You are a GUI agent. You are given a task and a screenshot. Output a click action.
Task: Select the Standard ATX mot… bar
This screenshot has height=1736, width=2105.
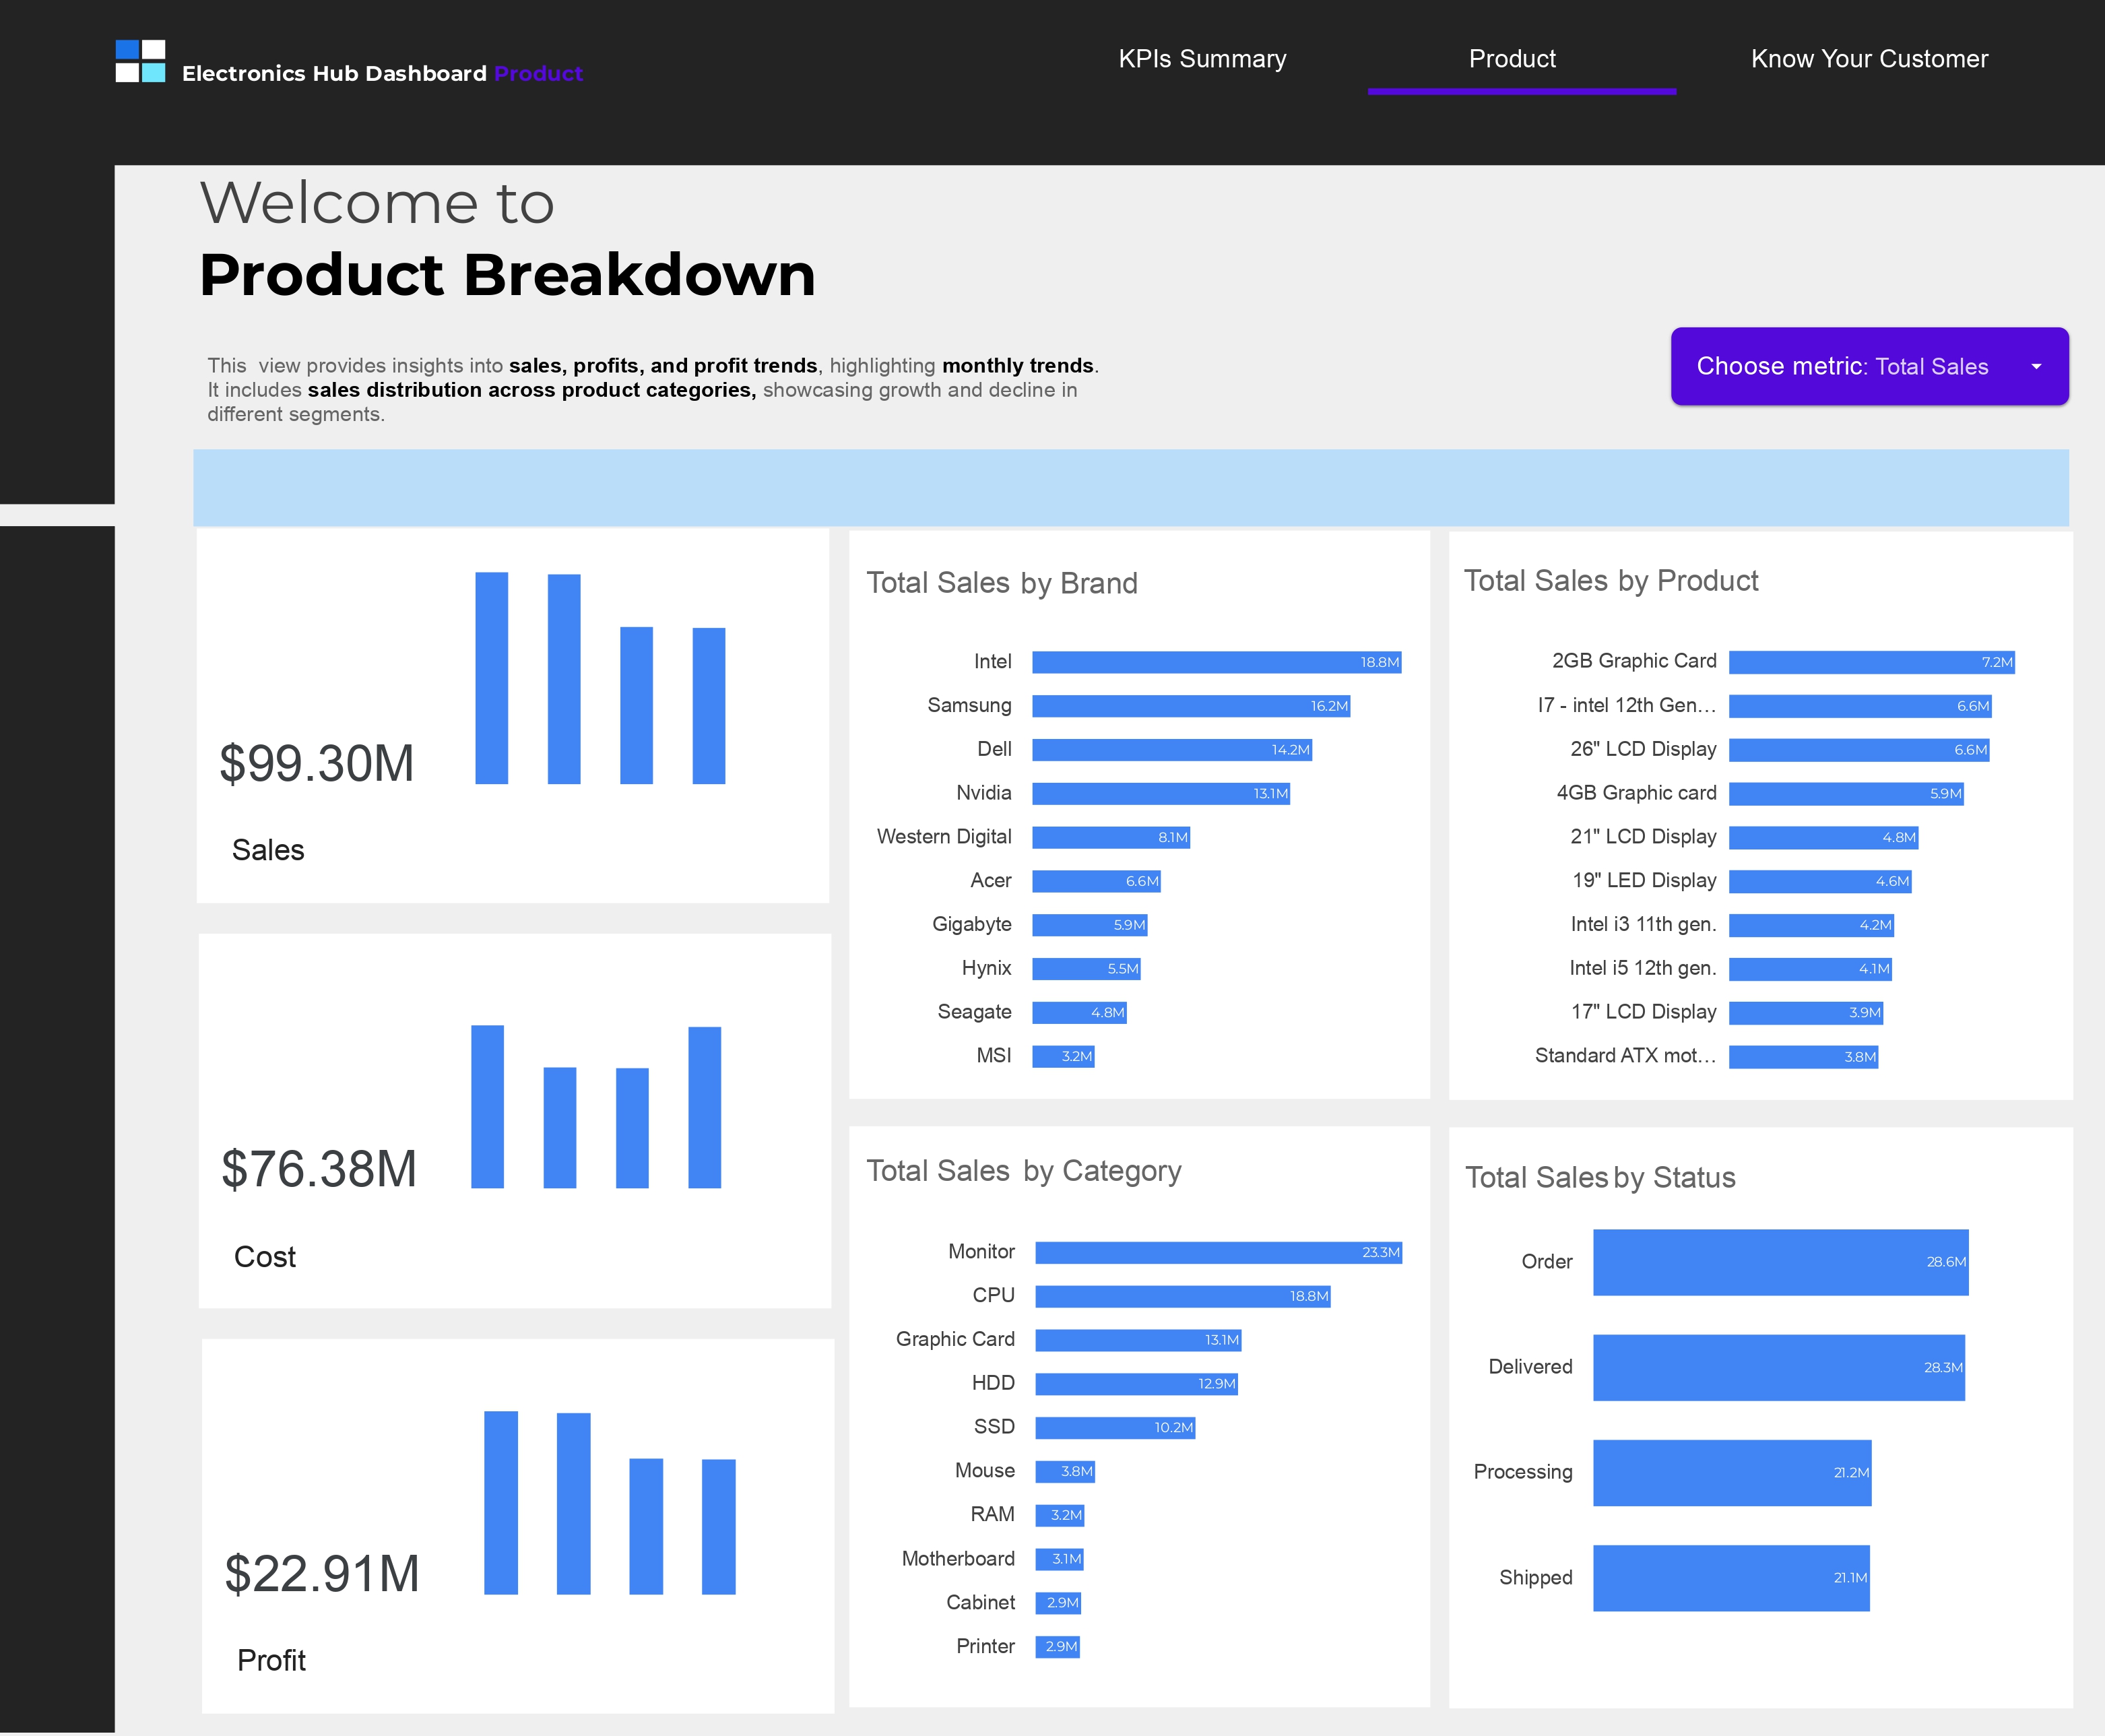1803,1057
